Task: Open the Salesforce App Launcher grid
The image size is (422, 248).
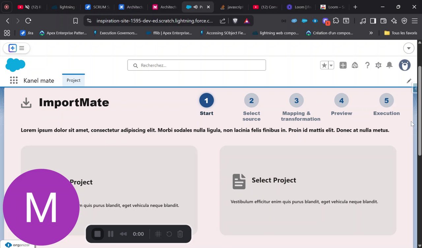Action: click(x=14, y=80)
